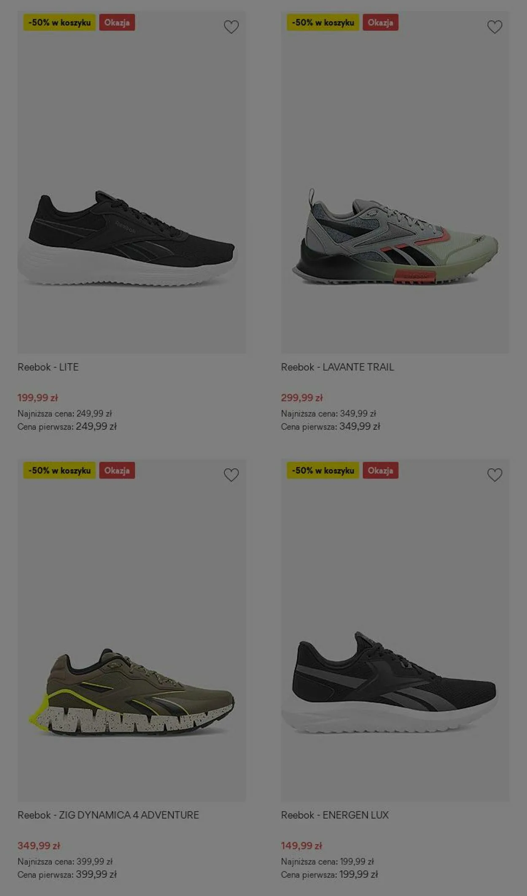Click Okazja tag on LAVANTE TRAIL card
527x896 pixels.
click(380, 23)
